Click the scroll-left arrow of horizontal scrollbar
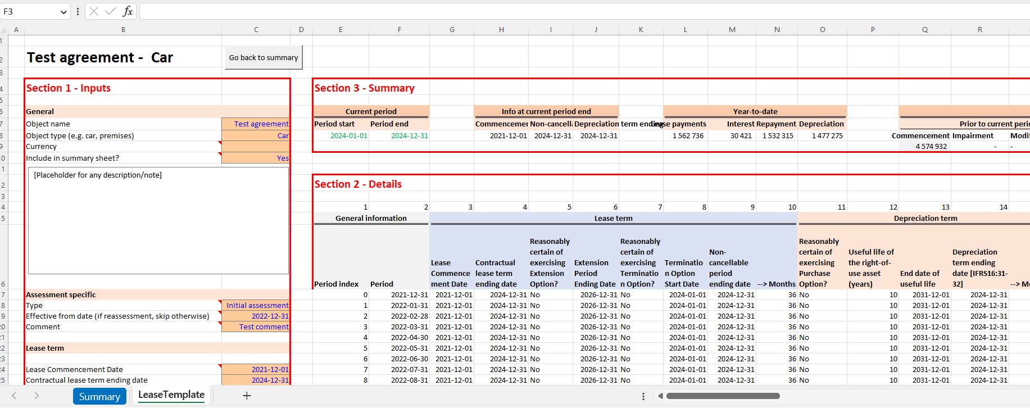The width and height of the screenshot is (1030, 408). [661, 396]
